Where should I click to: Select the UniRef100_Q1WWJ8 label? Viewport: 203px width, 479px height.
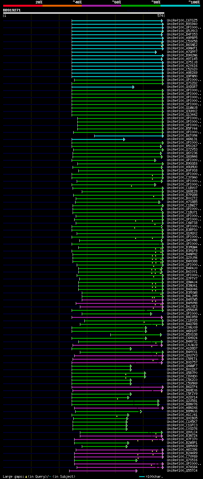click(182, 108)
